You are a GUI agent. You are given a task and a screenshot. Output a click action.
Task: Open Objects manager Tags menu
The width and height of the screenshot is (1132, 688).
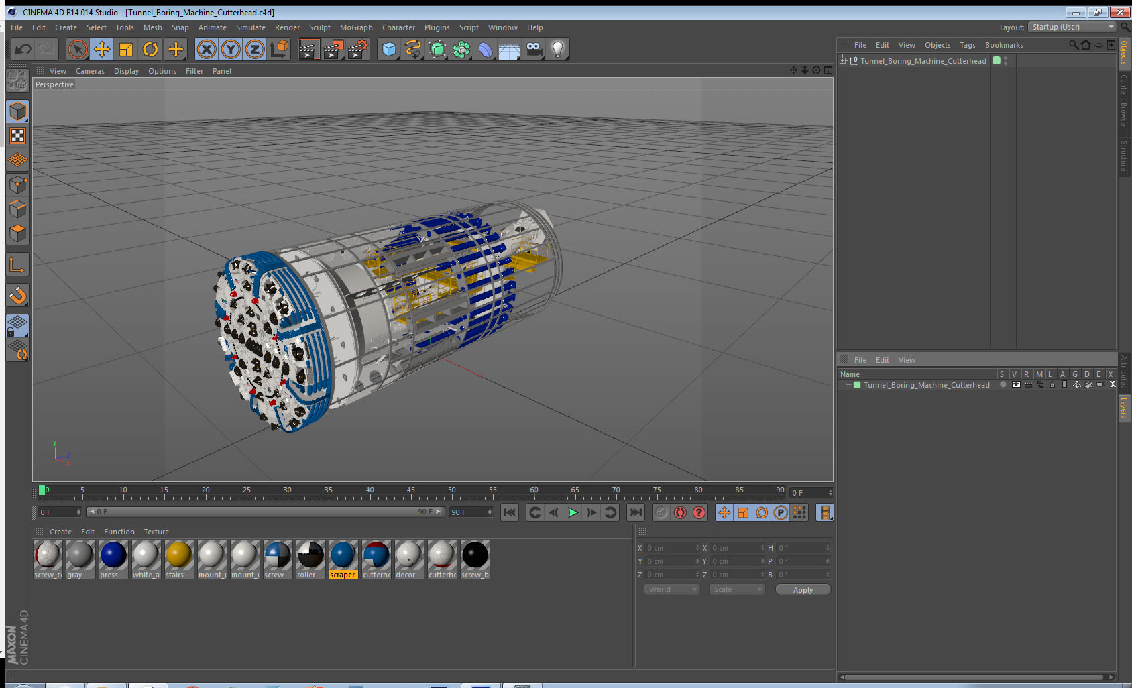coord(967,45)
